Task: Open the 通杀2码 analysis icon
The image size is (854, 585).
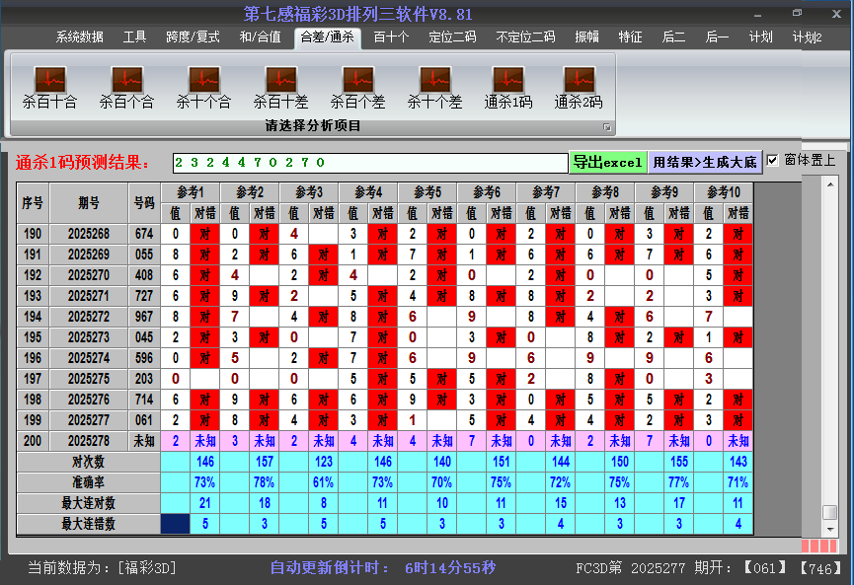Action: click(578, 89)
